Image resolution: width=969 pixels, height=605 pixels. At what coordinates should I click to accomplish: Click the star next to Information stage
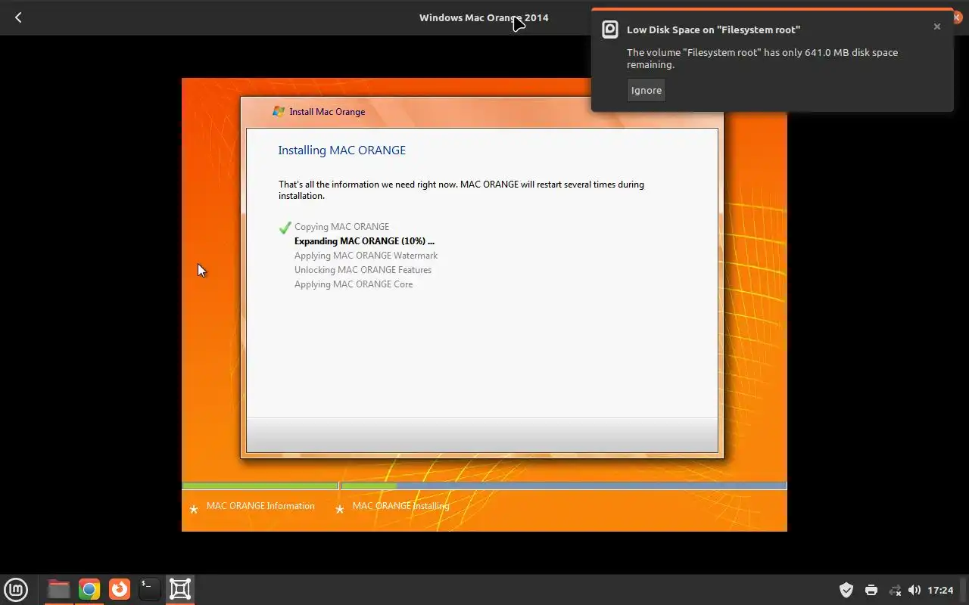click(x=193, y=509)
